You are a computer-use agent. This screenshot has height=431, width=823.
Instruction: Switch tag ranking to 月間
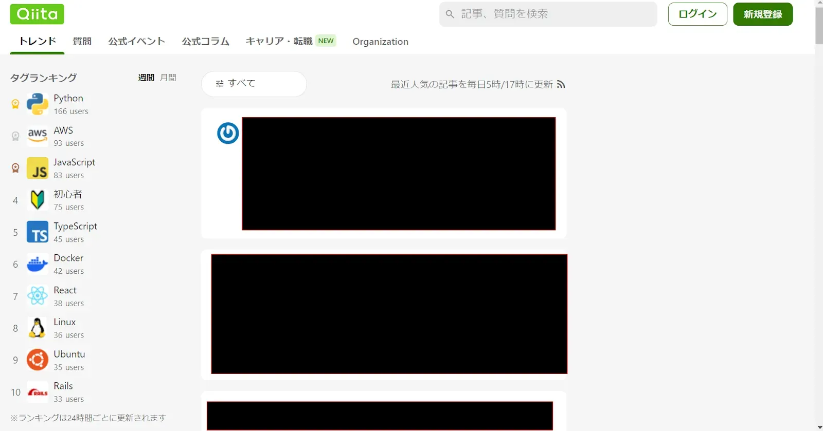click(x=168, y=78)
